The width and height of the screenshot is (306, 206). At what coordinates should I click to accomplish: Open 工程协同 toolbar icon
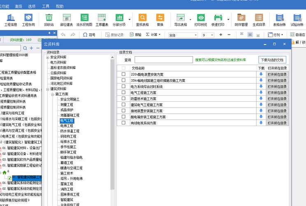coord(28,20)
